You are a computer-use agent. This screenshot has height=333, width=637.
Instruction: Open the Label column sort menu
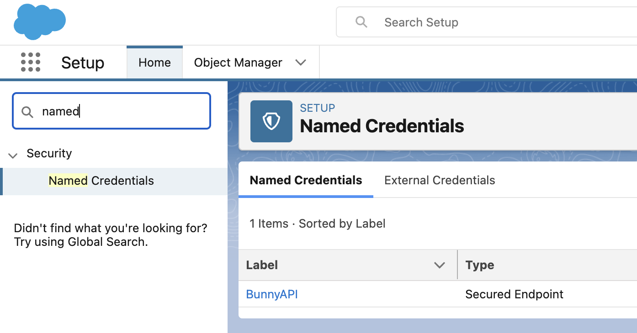coord(440,265)
